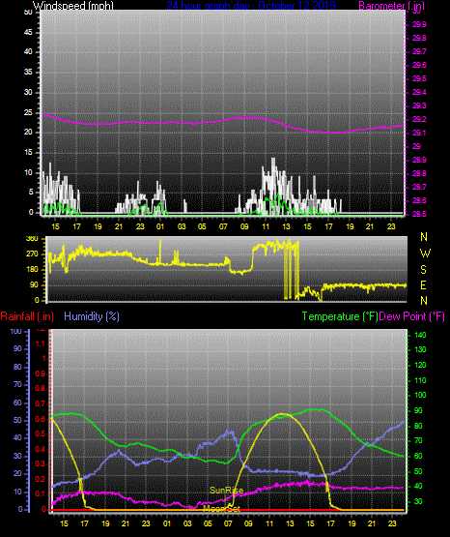Click the '1.1' rainfall scale value
Image resolution: width=450 pixels, height=537 pixels.
click(x=41, y=343)
